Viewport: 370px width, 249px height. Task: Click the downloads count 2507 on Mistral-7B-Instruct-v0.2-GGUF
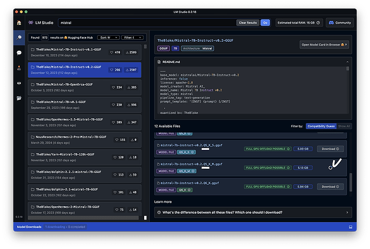tap(131, 70)
